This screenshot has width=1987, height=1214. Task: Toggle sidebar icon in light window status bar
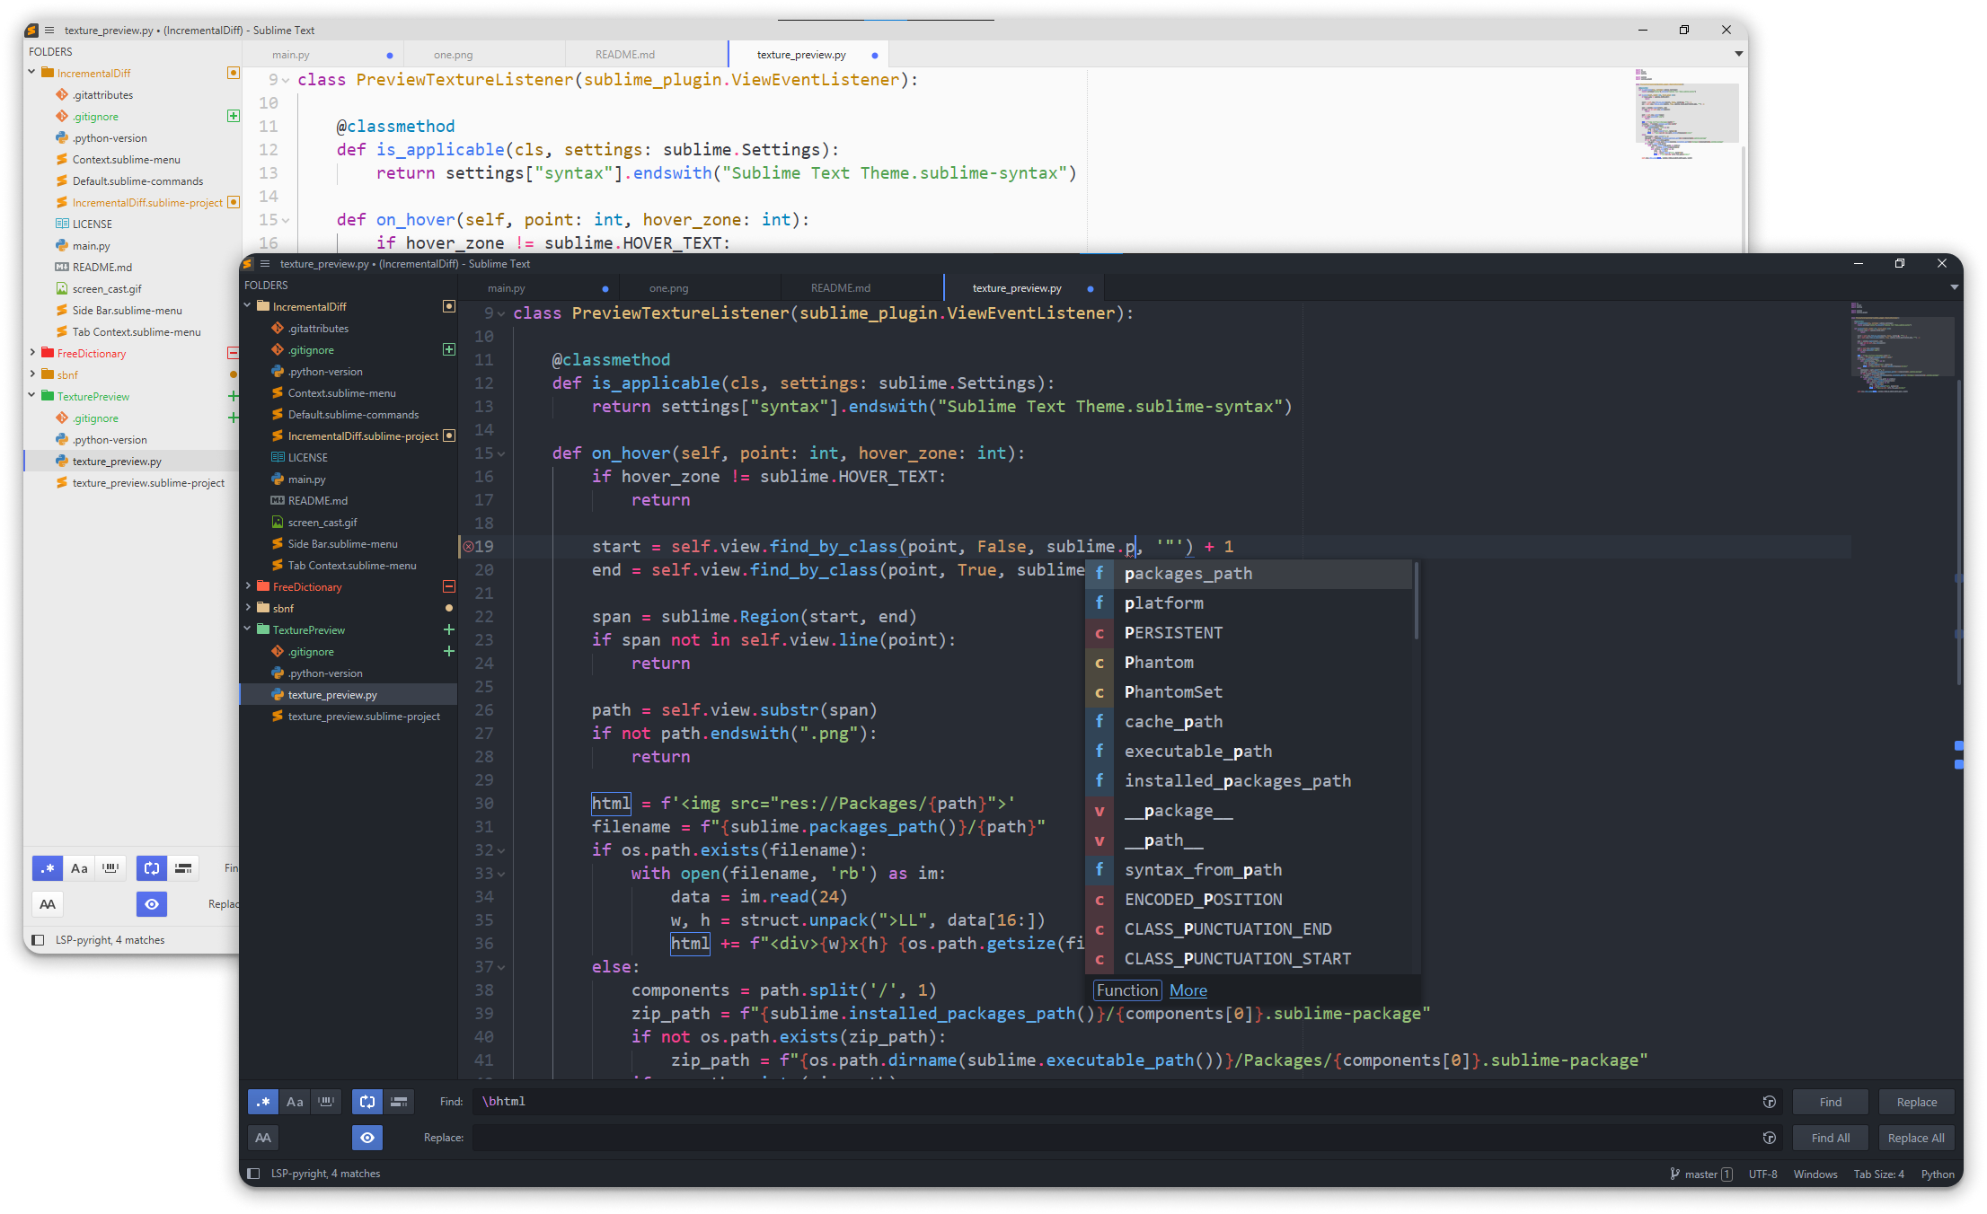tap(38, 940)
